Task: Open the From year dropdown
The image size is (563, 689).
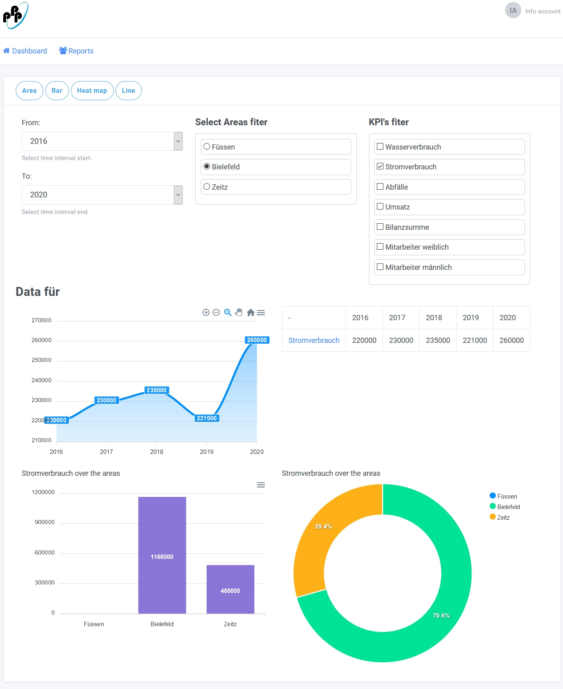Action: [102, 141]
